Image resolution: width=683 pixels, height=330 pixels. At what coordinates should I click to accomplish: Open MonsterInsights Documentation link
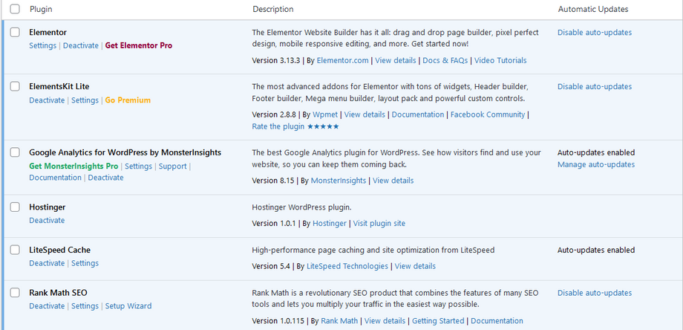[x=56, y=178]
